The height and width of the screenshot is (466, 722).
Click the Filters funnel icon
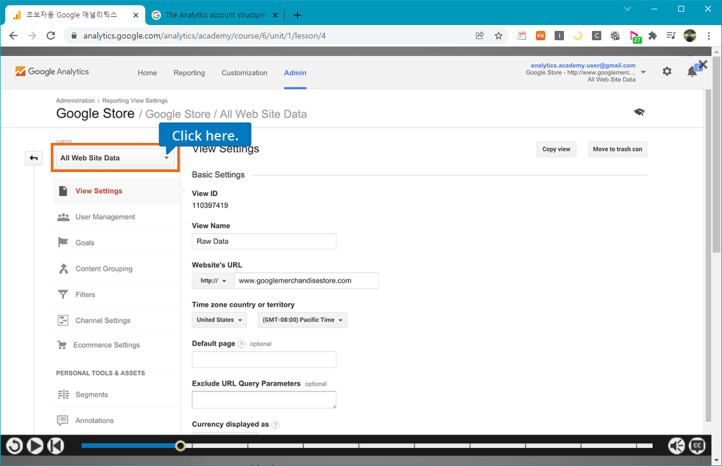(x=63, y=295)
